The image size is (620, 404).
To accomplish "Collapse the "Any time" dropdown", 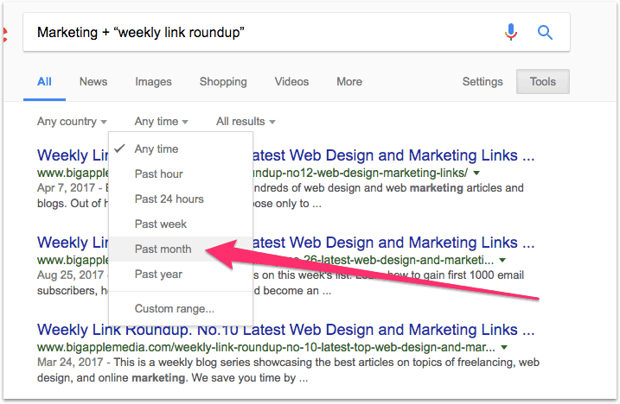I will pyautogui.click(x=161, y=122).
